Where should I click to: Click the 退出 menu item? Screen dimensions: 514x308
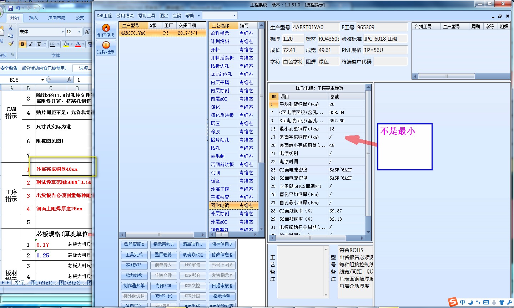pos(164,16)
